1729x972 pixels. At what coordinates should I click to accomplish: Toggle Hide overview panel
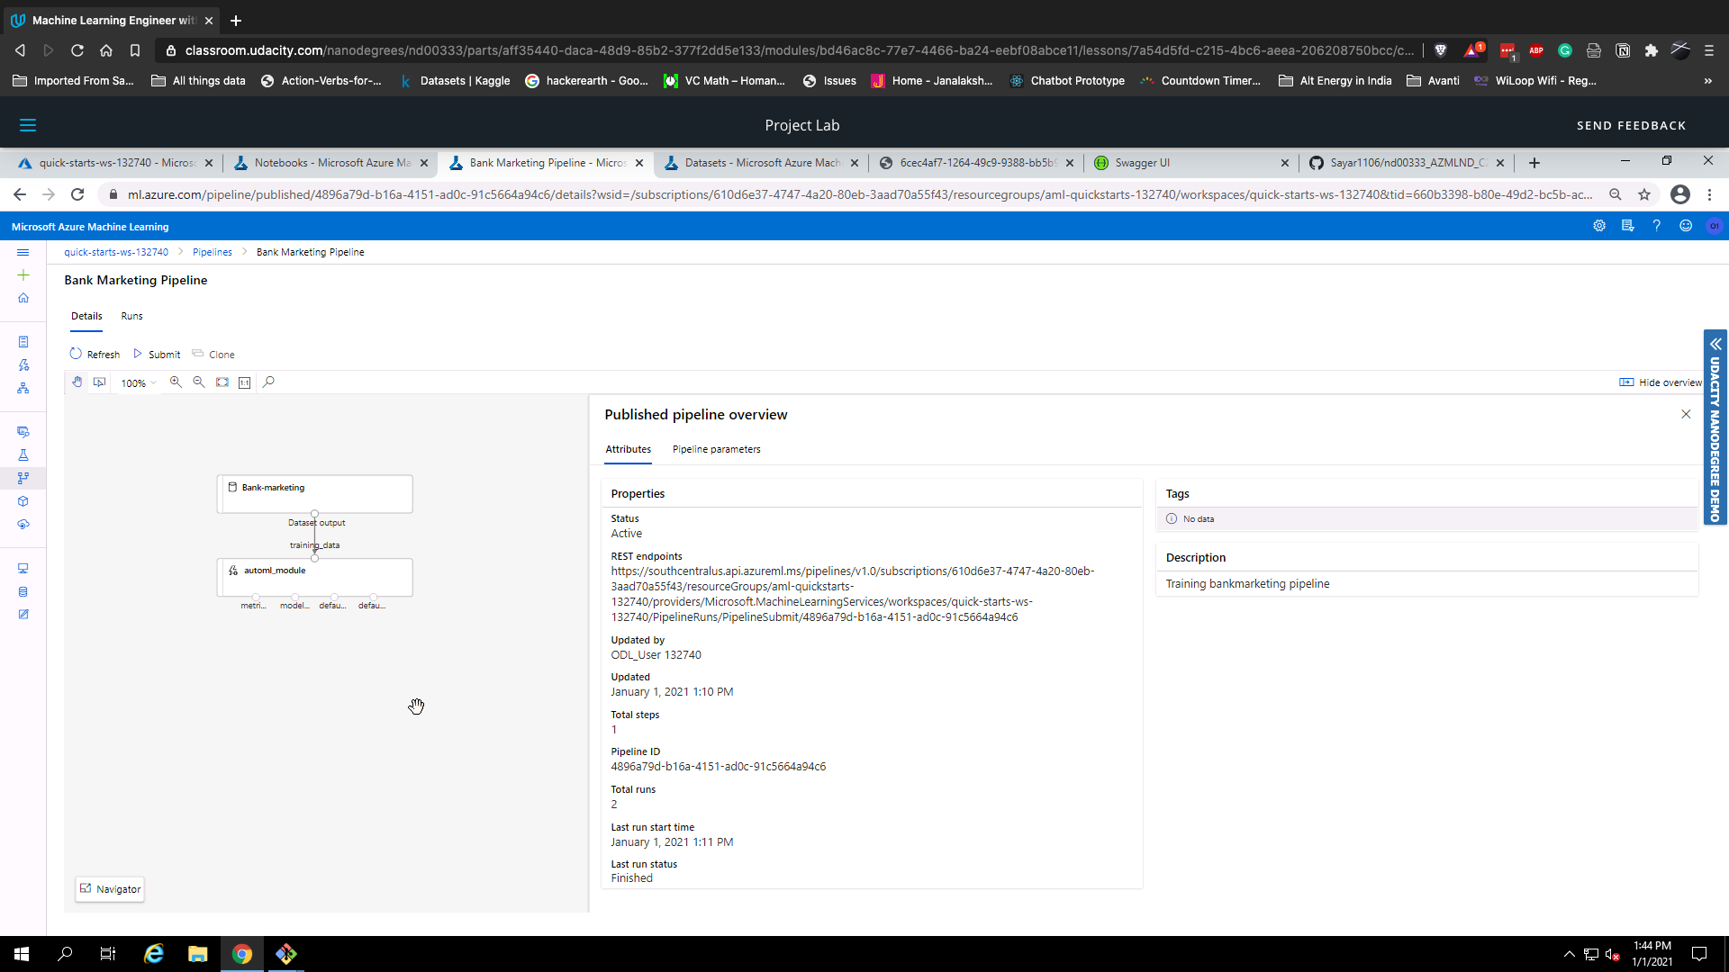tap(1661, 382)
